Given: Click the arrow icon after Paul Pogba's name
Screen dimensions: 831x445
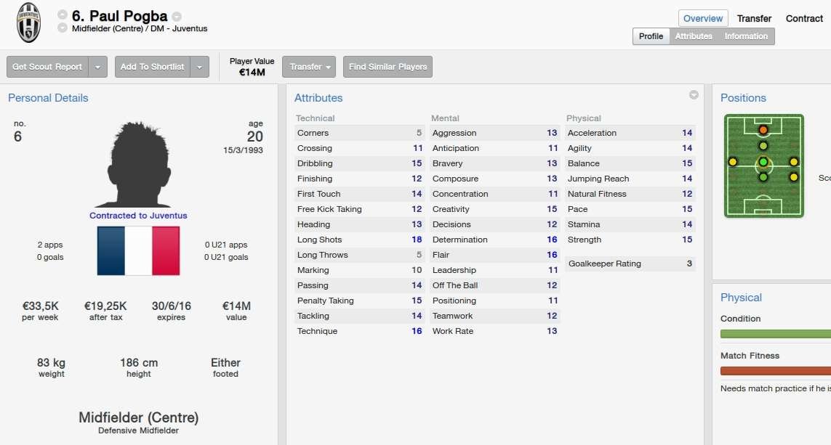Looking at the screenshot, I should 177,17.
